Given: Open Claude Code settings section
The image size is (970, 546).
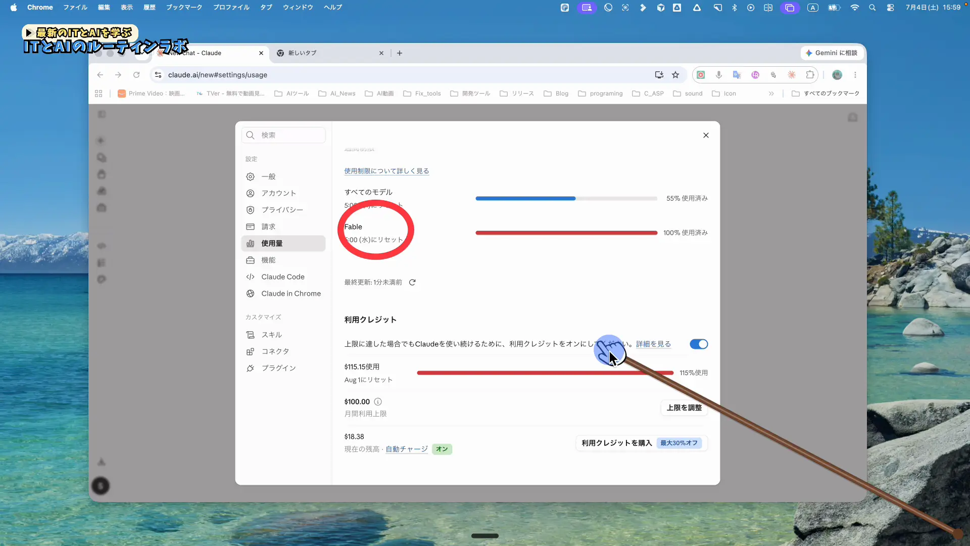Looking at the screenshot, I should click(283, 277).
